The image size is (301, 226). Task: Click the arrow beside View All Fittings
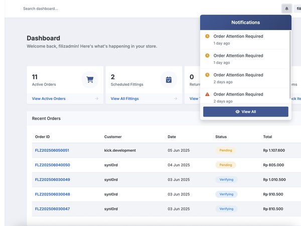[x=176, y=98]
